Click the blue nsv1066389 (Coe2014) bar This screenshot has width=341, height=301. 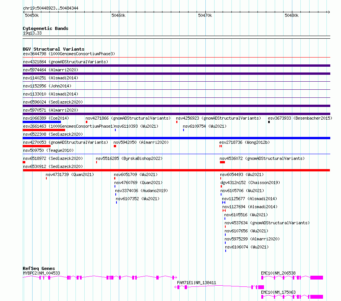[x=42, y=122]
